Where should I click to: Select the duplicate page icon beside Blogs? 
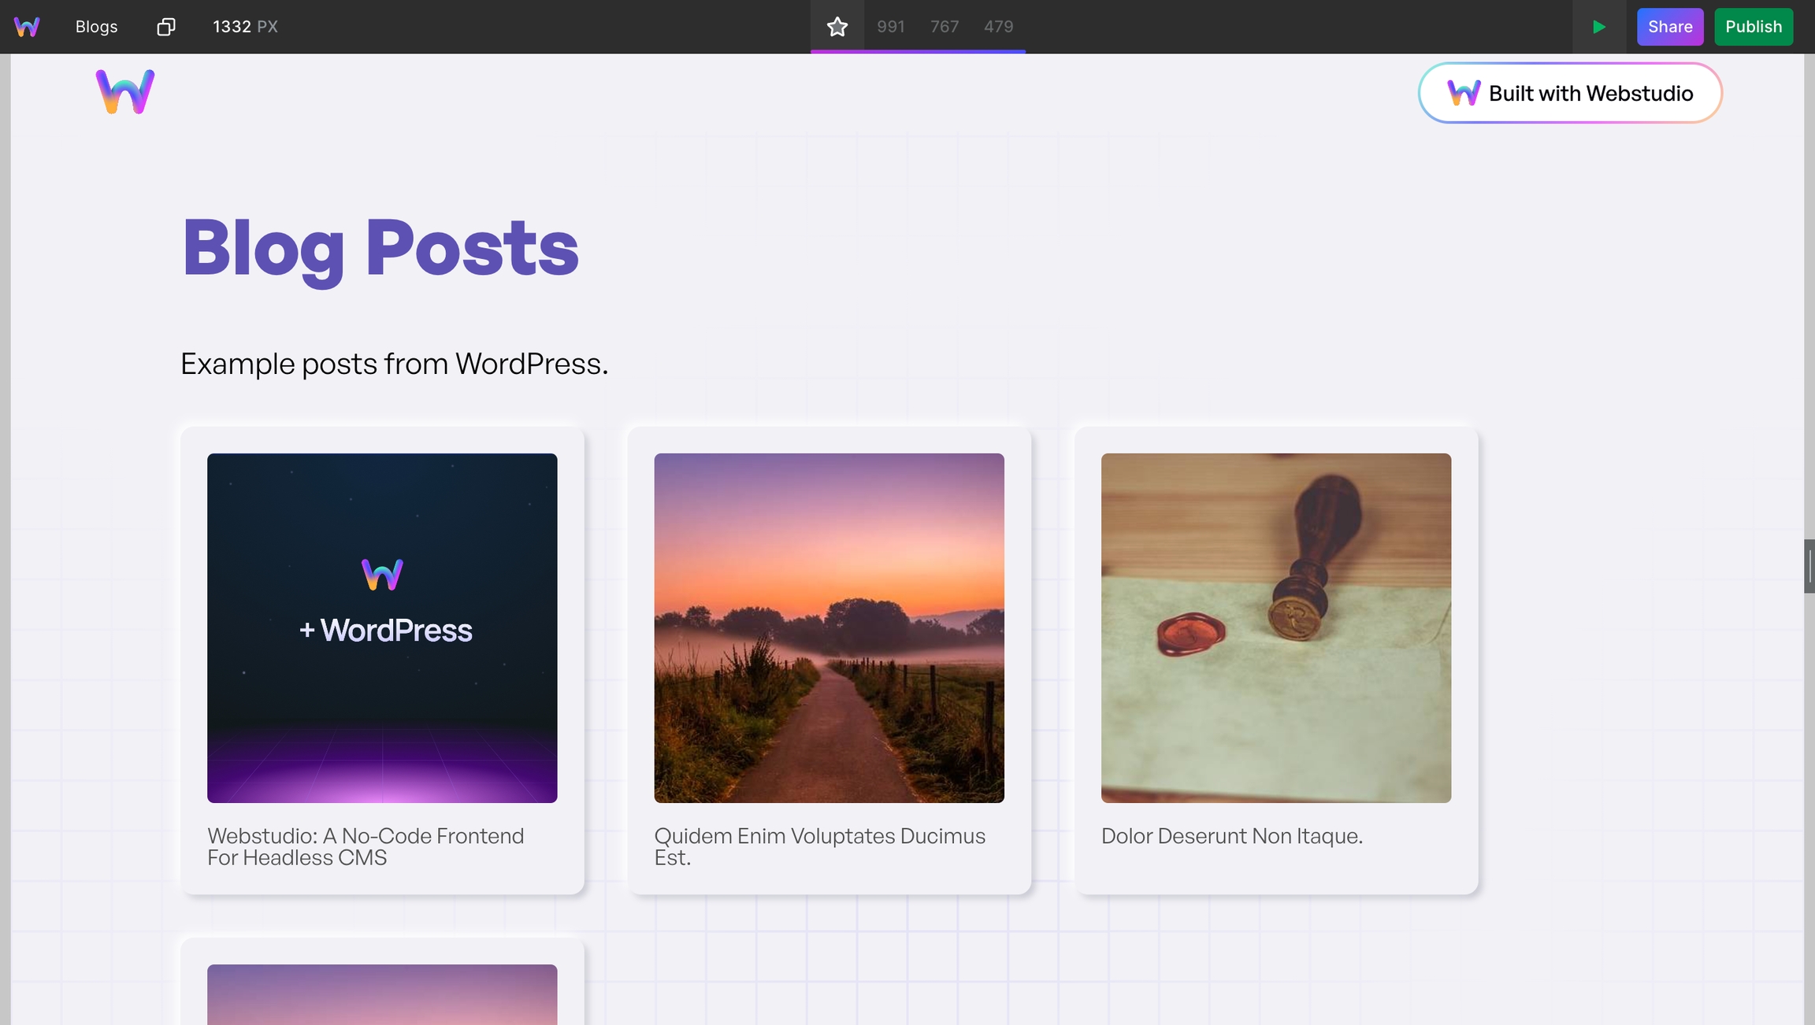(x=165, y=26)
